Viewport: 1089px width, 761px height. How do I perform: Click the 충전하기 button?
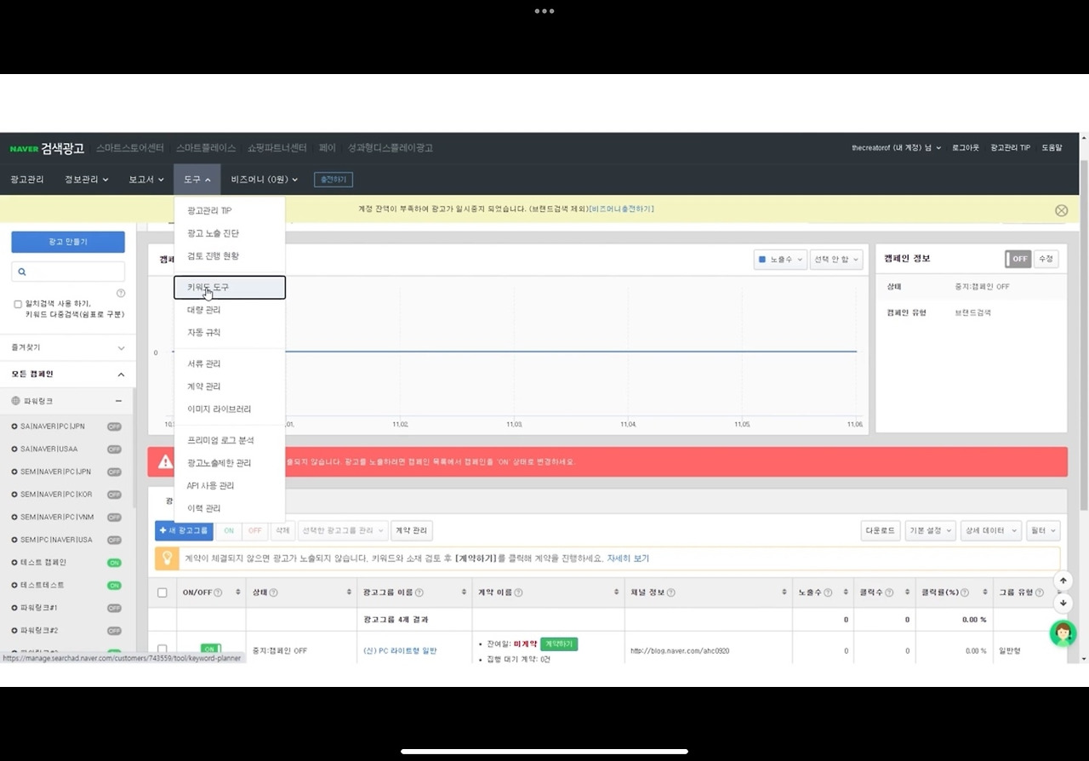334,180
